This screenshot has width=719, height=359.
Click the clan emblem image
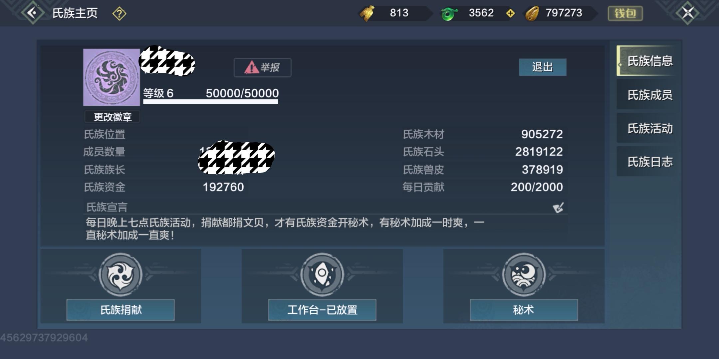(x=112, y=77)
